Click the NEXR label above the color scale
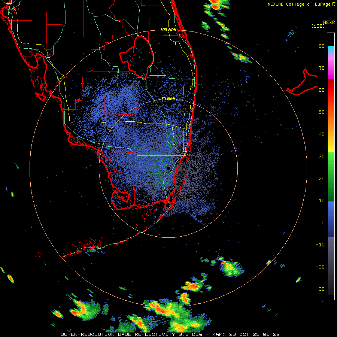The image size is (337, 337). (329, 22)
